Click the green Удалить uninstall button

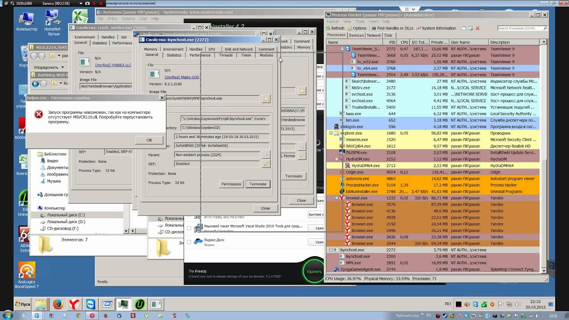coord(313,271)
